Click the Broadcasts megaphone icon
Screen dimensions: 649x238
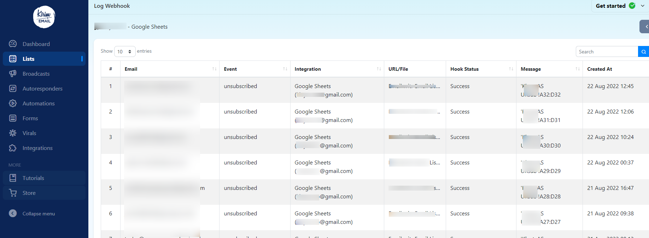13,74
